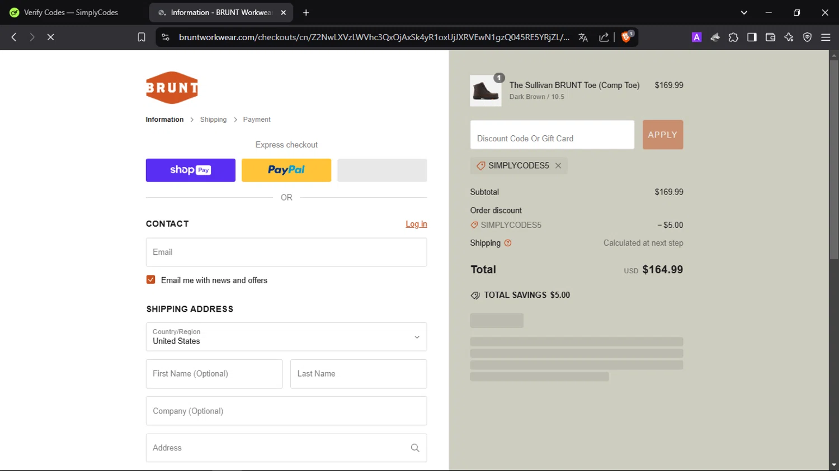Image resolution: width=839 pixels, height=471 pixels.
Task: Click the total amount $164.99
Action: (663, 270)
